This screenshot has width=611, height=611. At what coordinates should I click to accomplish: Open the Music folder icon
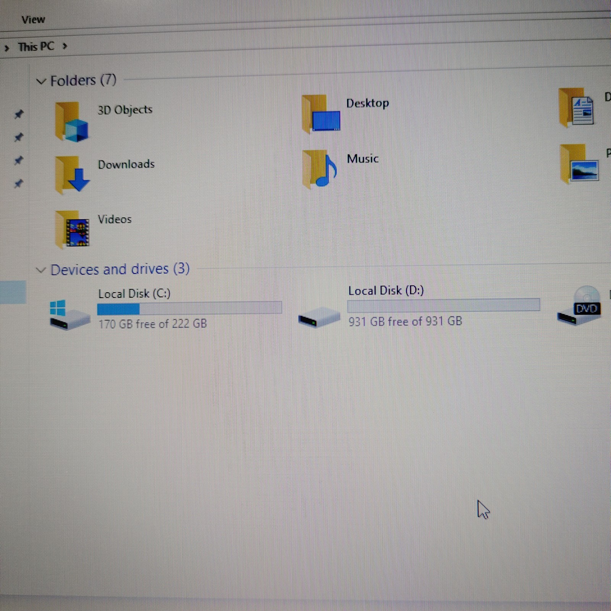320,169
